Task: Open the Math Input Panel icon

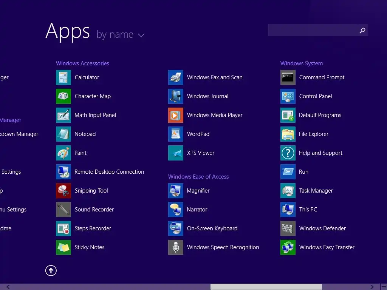Action: click(63, 115)
